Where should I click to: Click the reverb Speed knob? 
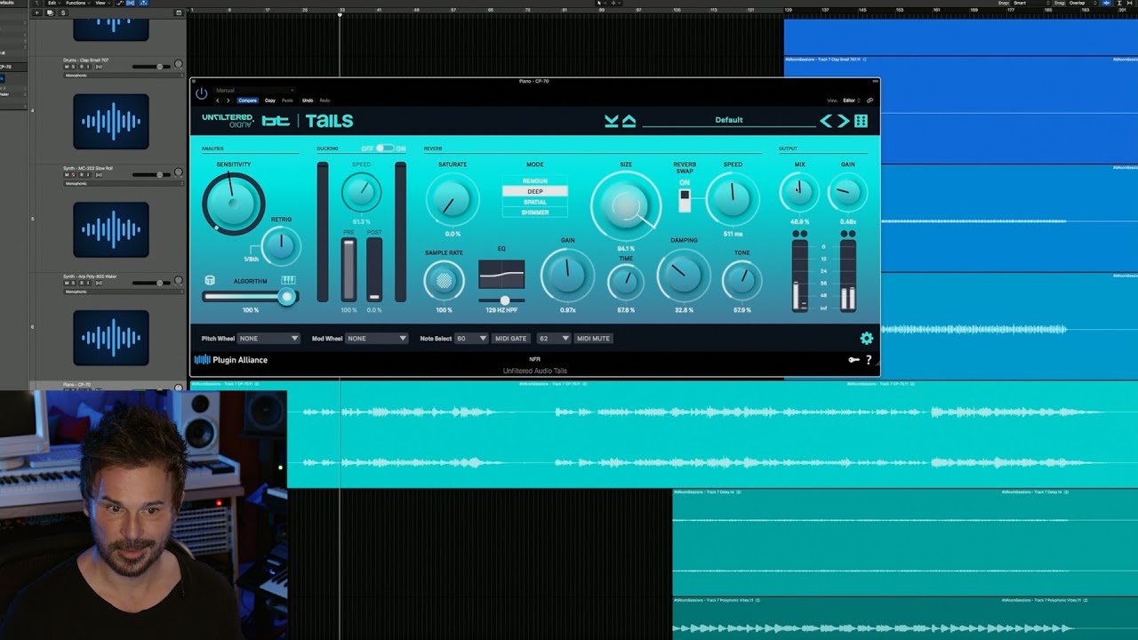click(733, 198)
